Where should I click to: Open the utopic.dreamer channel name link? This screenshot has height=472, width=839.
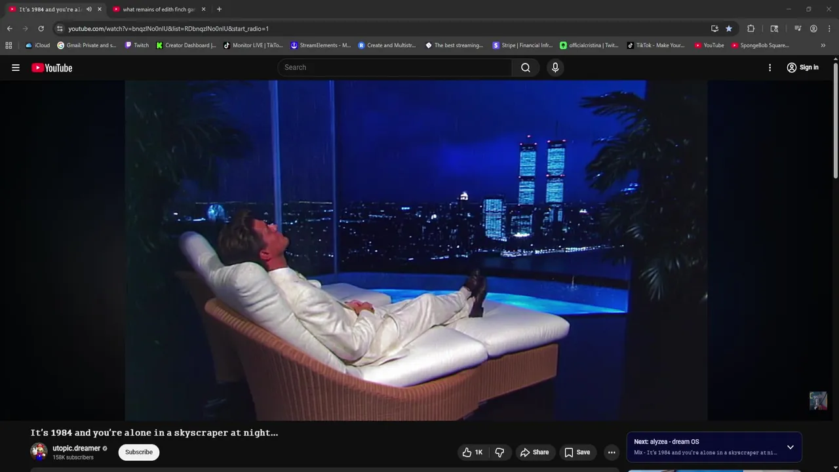point(77,448)
